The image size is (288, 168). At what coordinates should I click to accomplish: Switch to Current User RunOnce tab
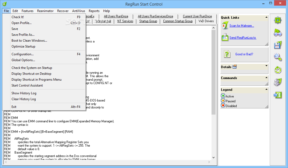197,16
